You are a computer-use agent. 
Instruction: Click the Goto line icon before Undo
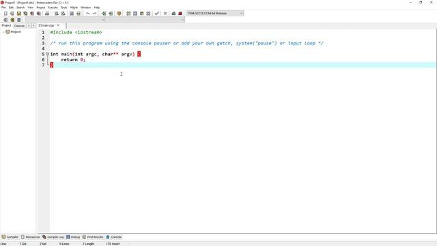[x=79, y=14]
